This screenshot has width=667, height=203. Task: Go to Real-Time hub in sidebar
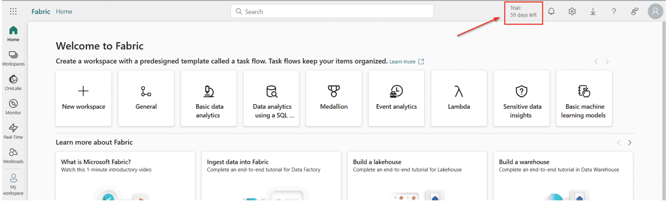13,131
